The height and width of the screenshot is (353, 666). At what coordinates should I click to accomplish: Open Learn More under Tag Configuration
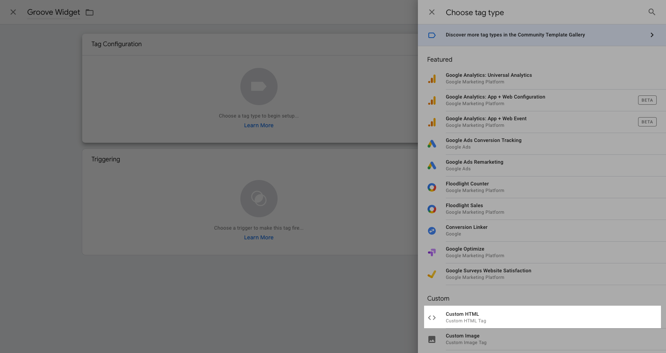click(x=259, y=125)
